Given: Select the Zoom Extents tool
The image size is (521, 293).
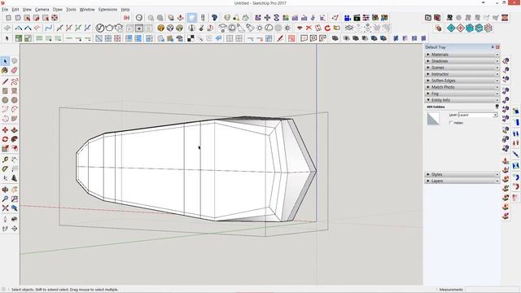Looking at the screenshot, I should coord(5,208).
